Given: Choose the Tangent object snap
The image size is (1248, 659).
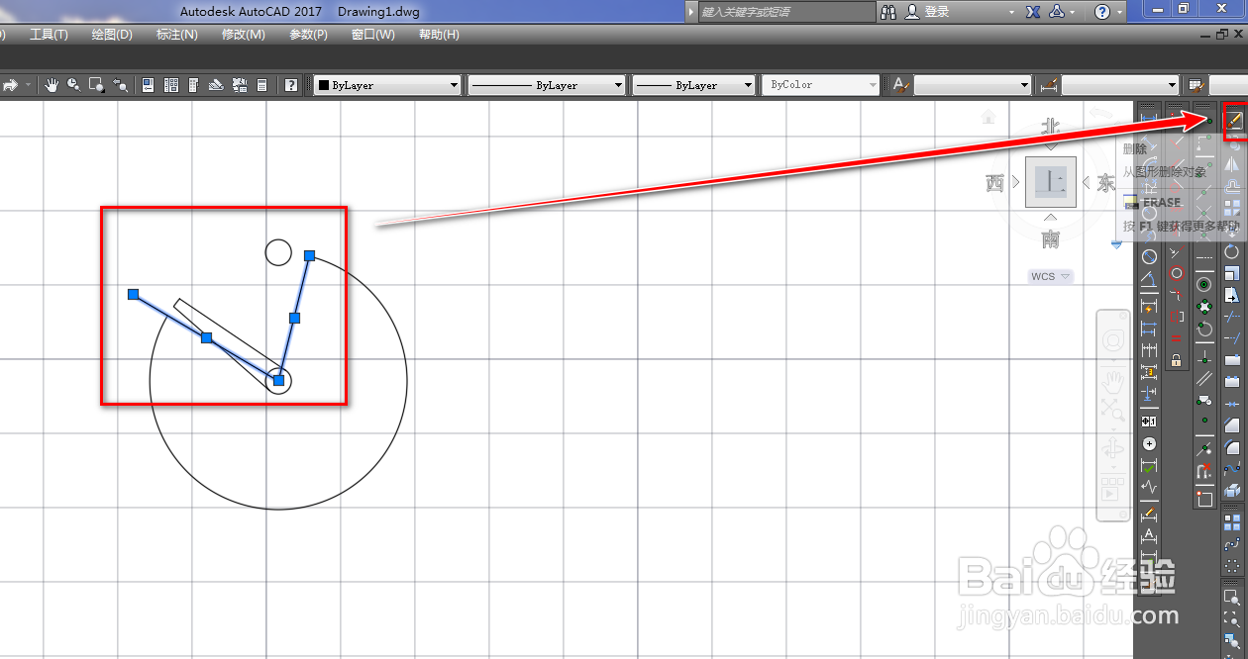Looking at the screenshot, I should pos(1204,328).
